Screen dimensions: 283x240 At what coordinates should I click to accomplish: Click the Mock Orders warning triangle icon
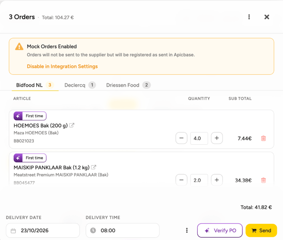click(x=19, y=47)
